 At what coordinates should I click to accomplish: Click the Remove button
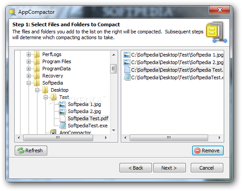tap(208, 150)
